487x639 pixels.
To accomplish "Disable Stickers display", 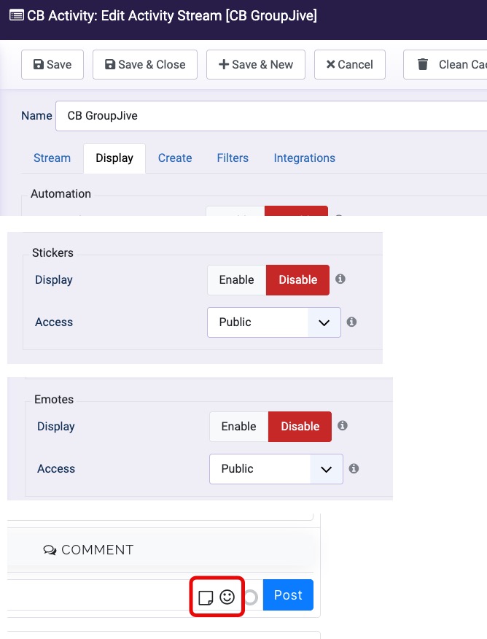I will [297, 280].
